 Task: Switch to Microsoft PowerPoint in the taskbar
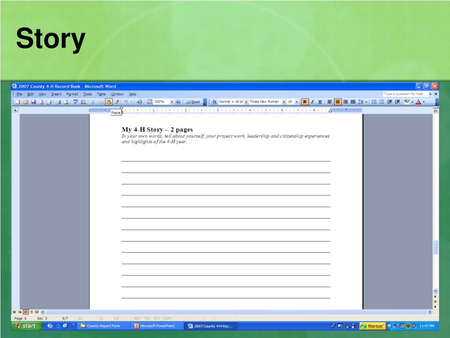[157, 326]
